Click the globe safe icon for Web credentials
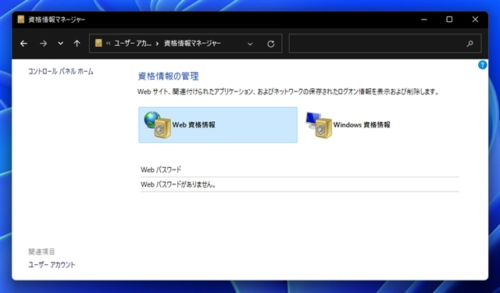 click(x=158, y=125)
